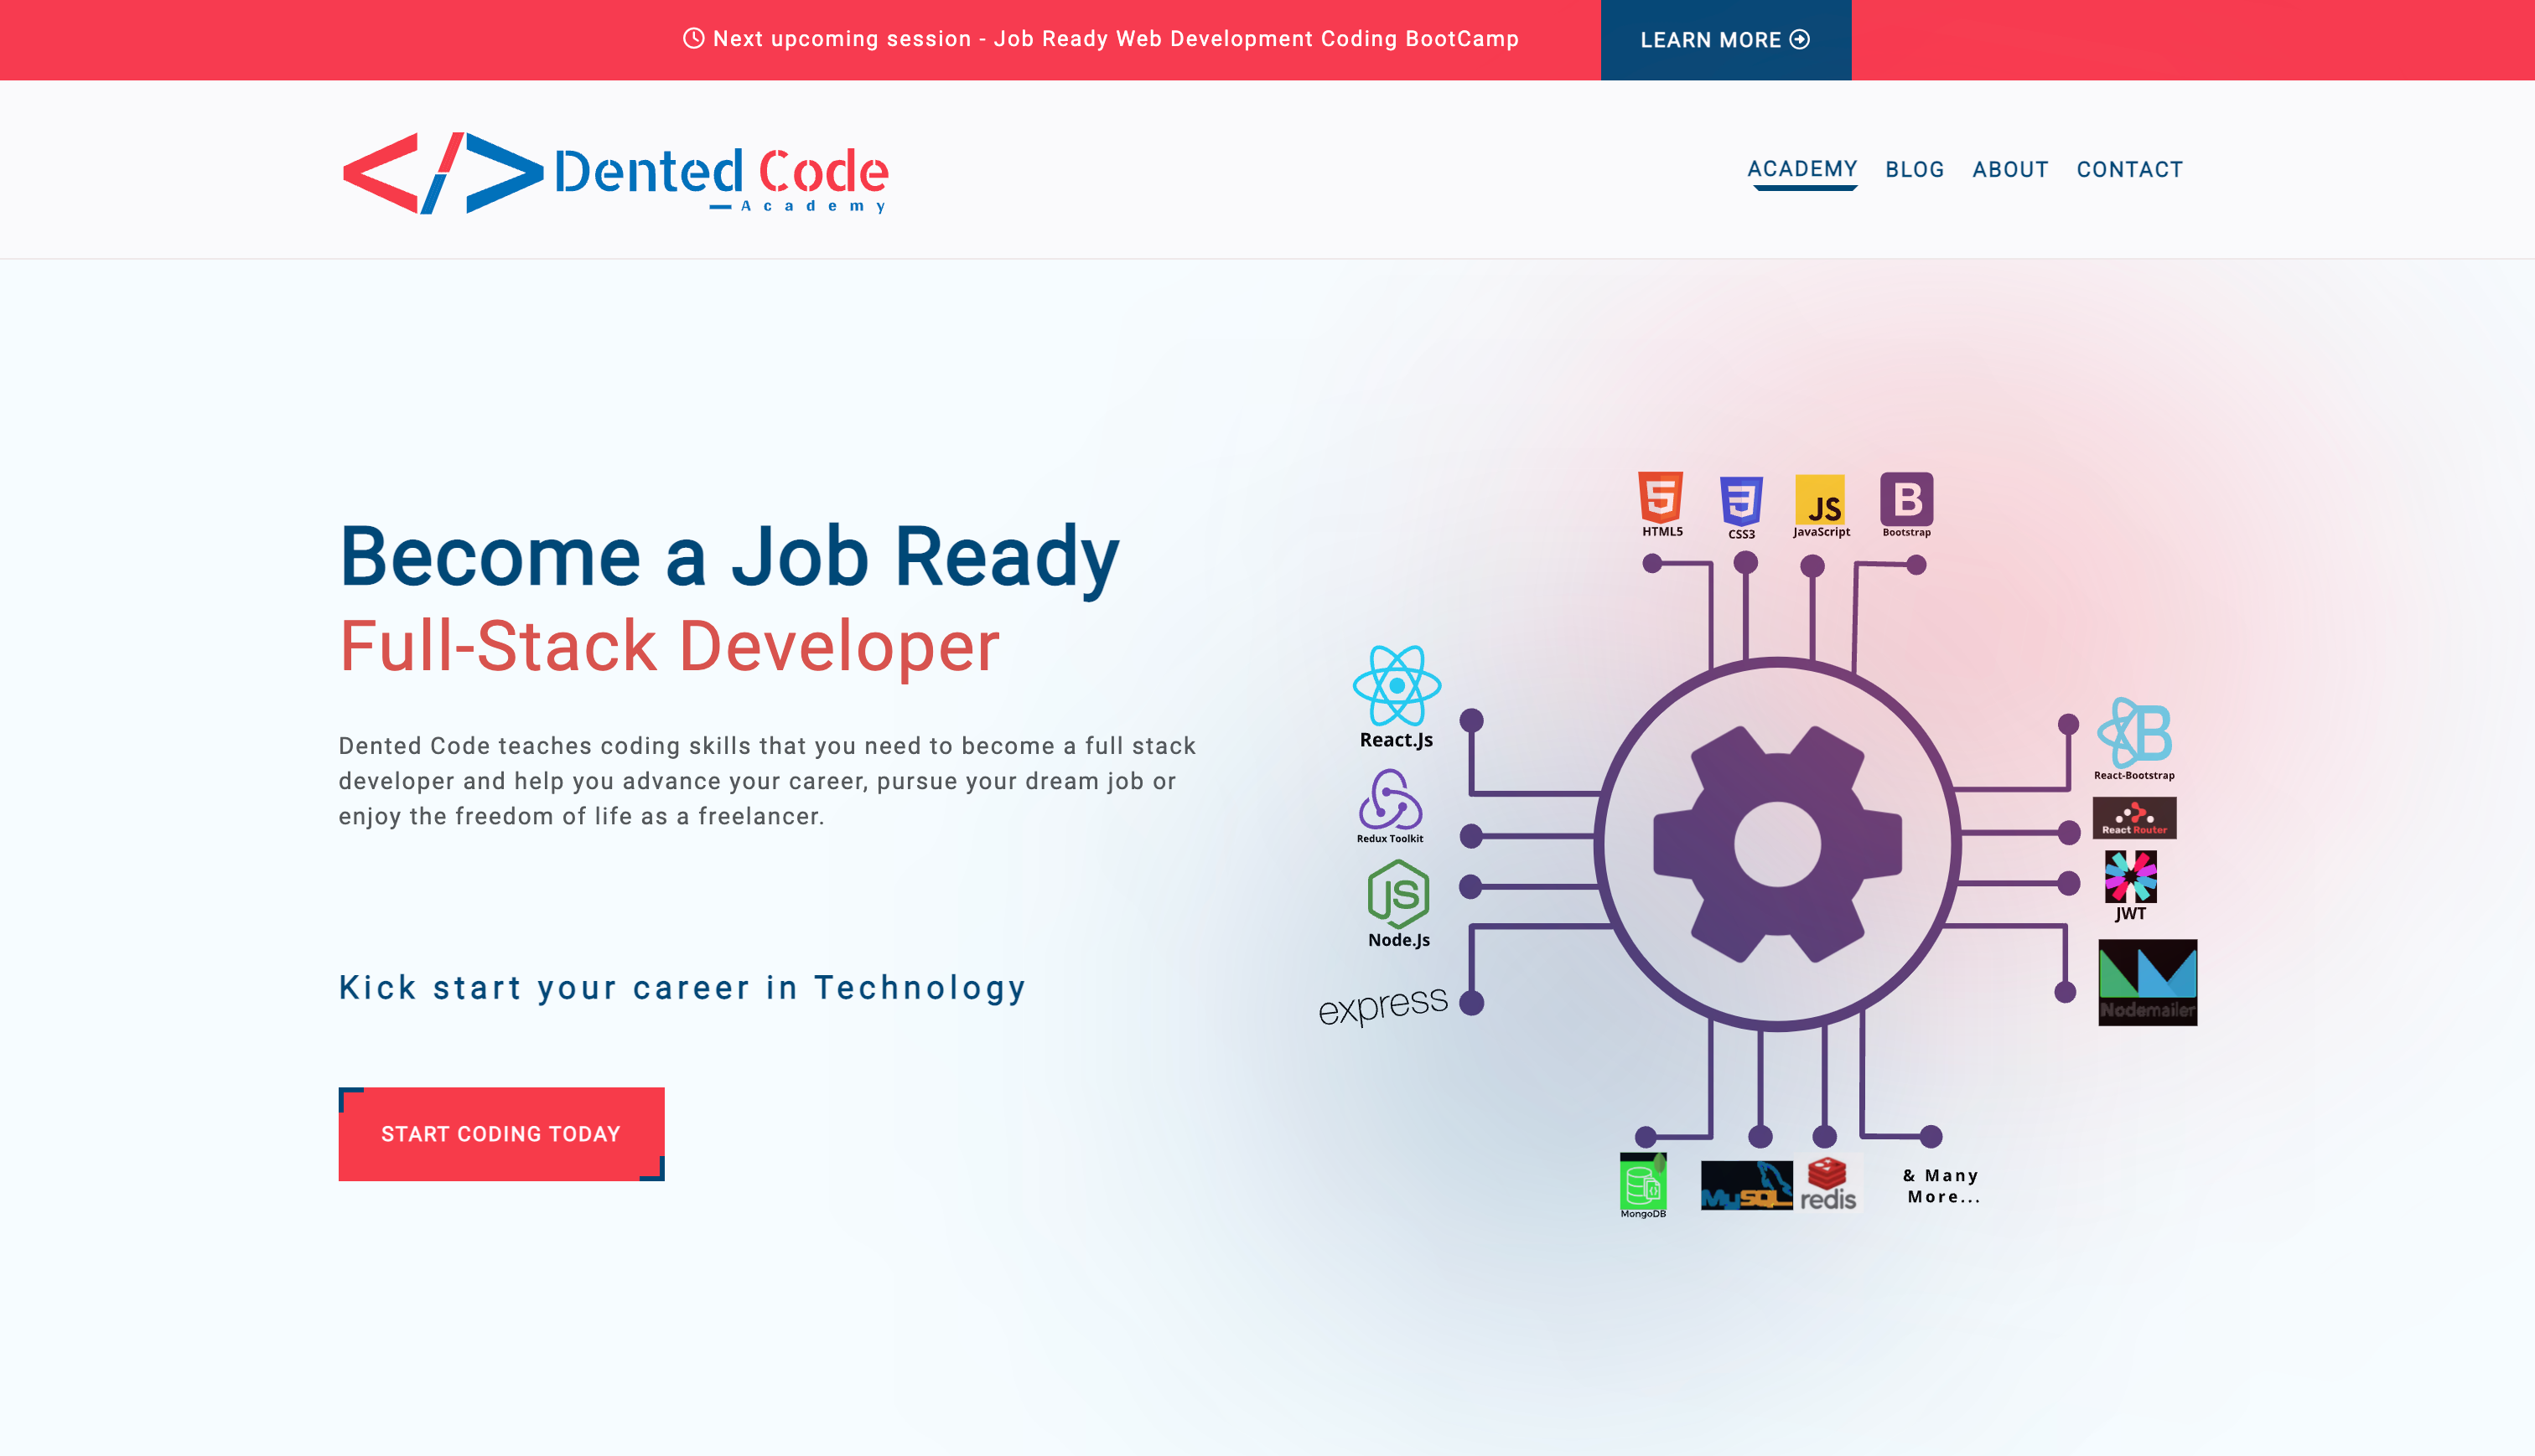Image resolution: width=2535 pixels, height=1456 pixels.
Task: Click the Nodemailer logo icon
Action: pyautogui.click(x=2147, y=982)
